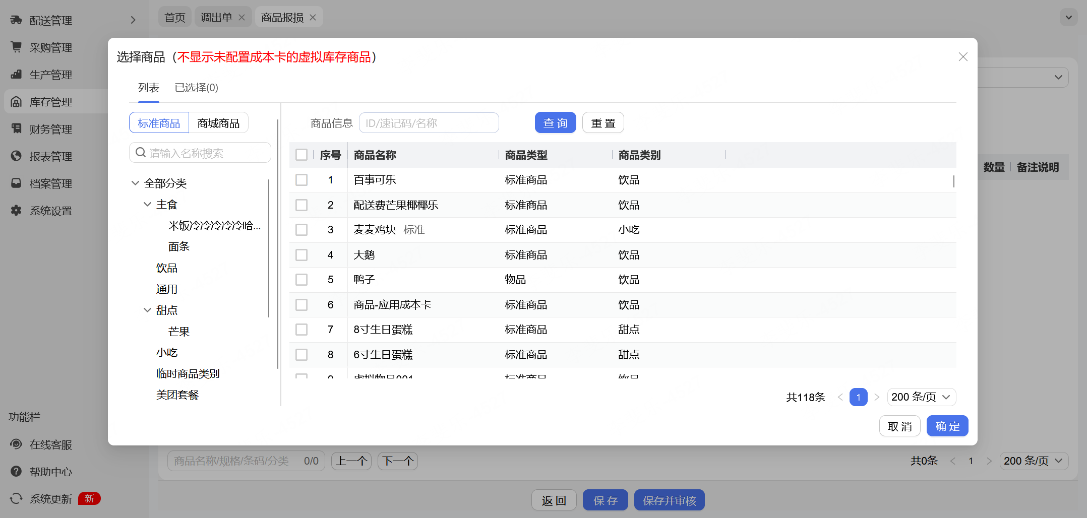
Task: Click the 返回 button on background page
Action: coord(554,500)
